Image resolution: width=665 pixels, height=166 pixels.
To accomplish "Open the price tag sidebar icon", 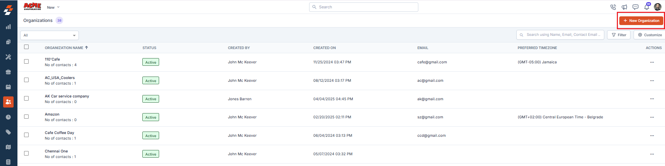I will point(8,132).
